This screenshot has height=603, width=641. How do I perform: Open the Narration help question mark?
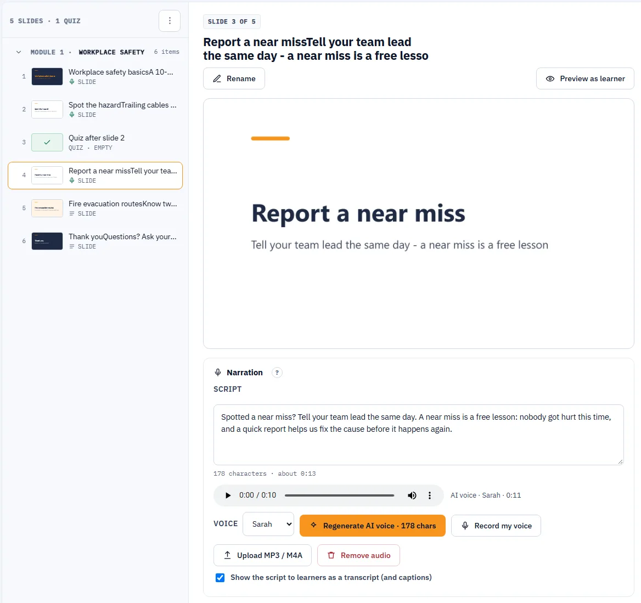tap(277, 373)
